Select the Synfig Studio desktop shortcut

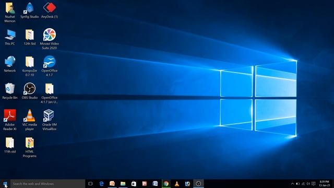click(x=30, y=10)
